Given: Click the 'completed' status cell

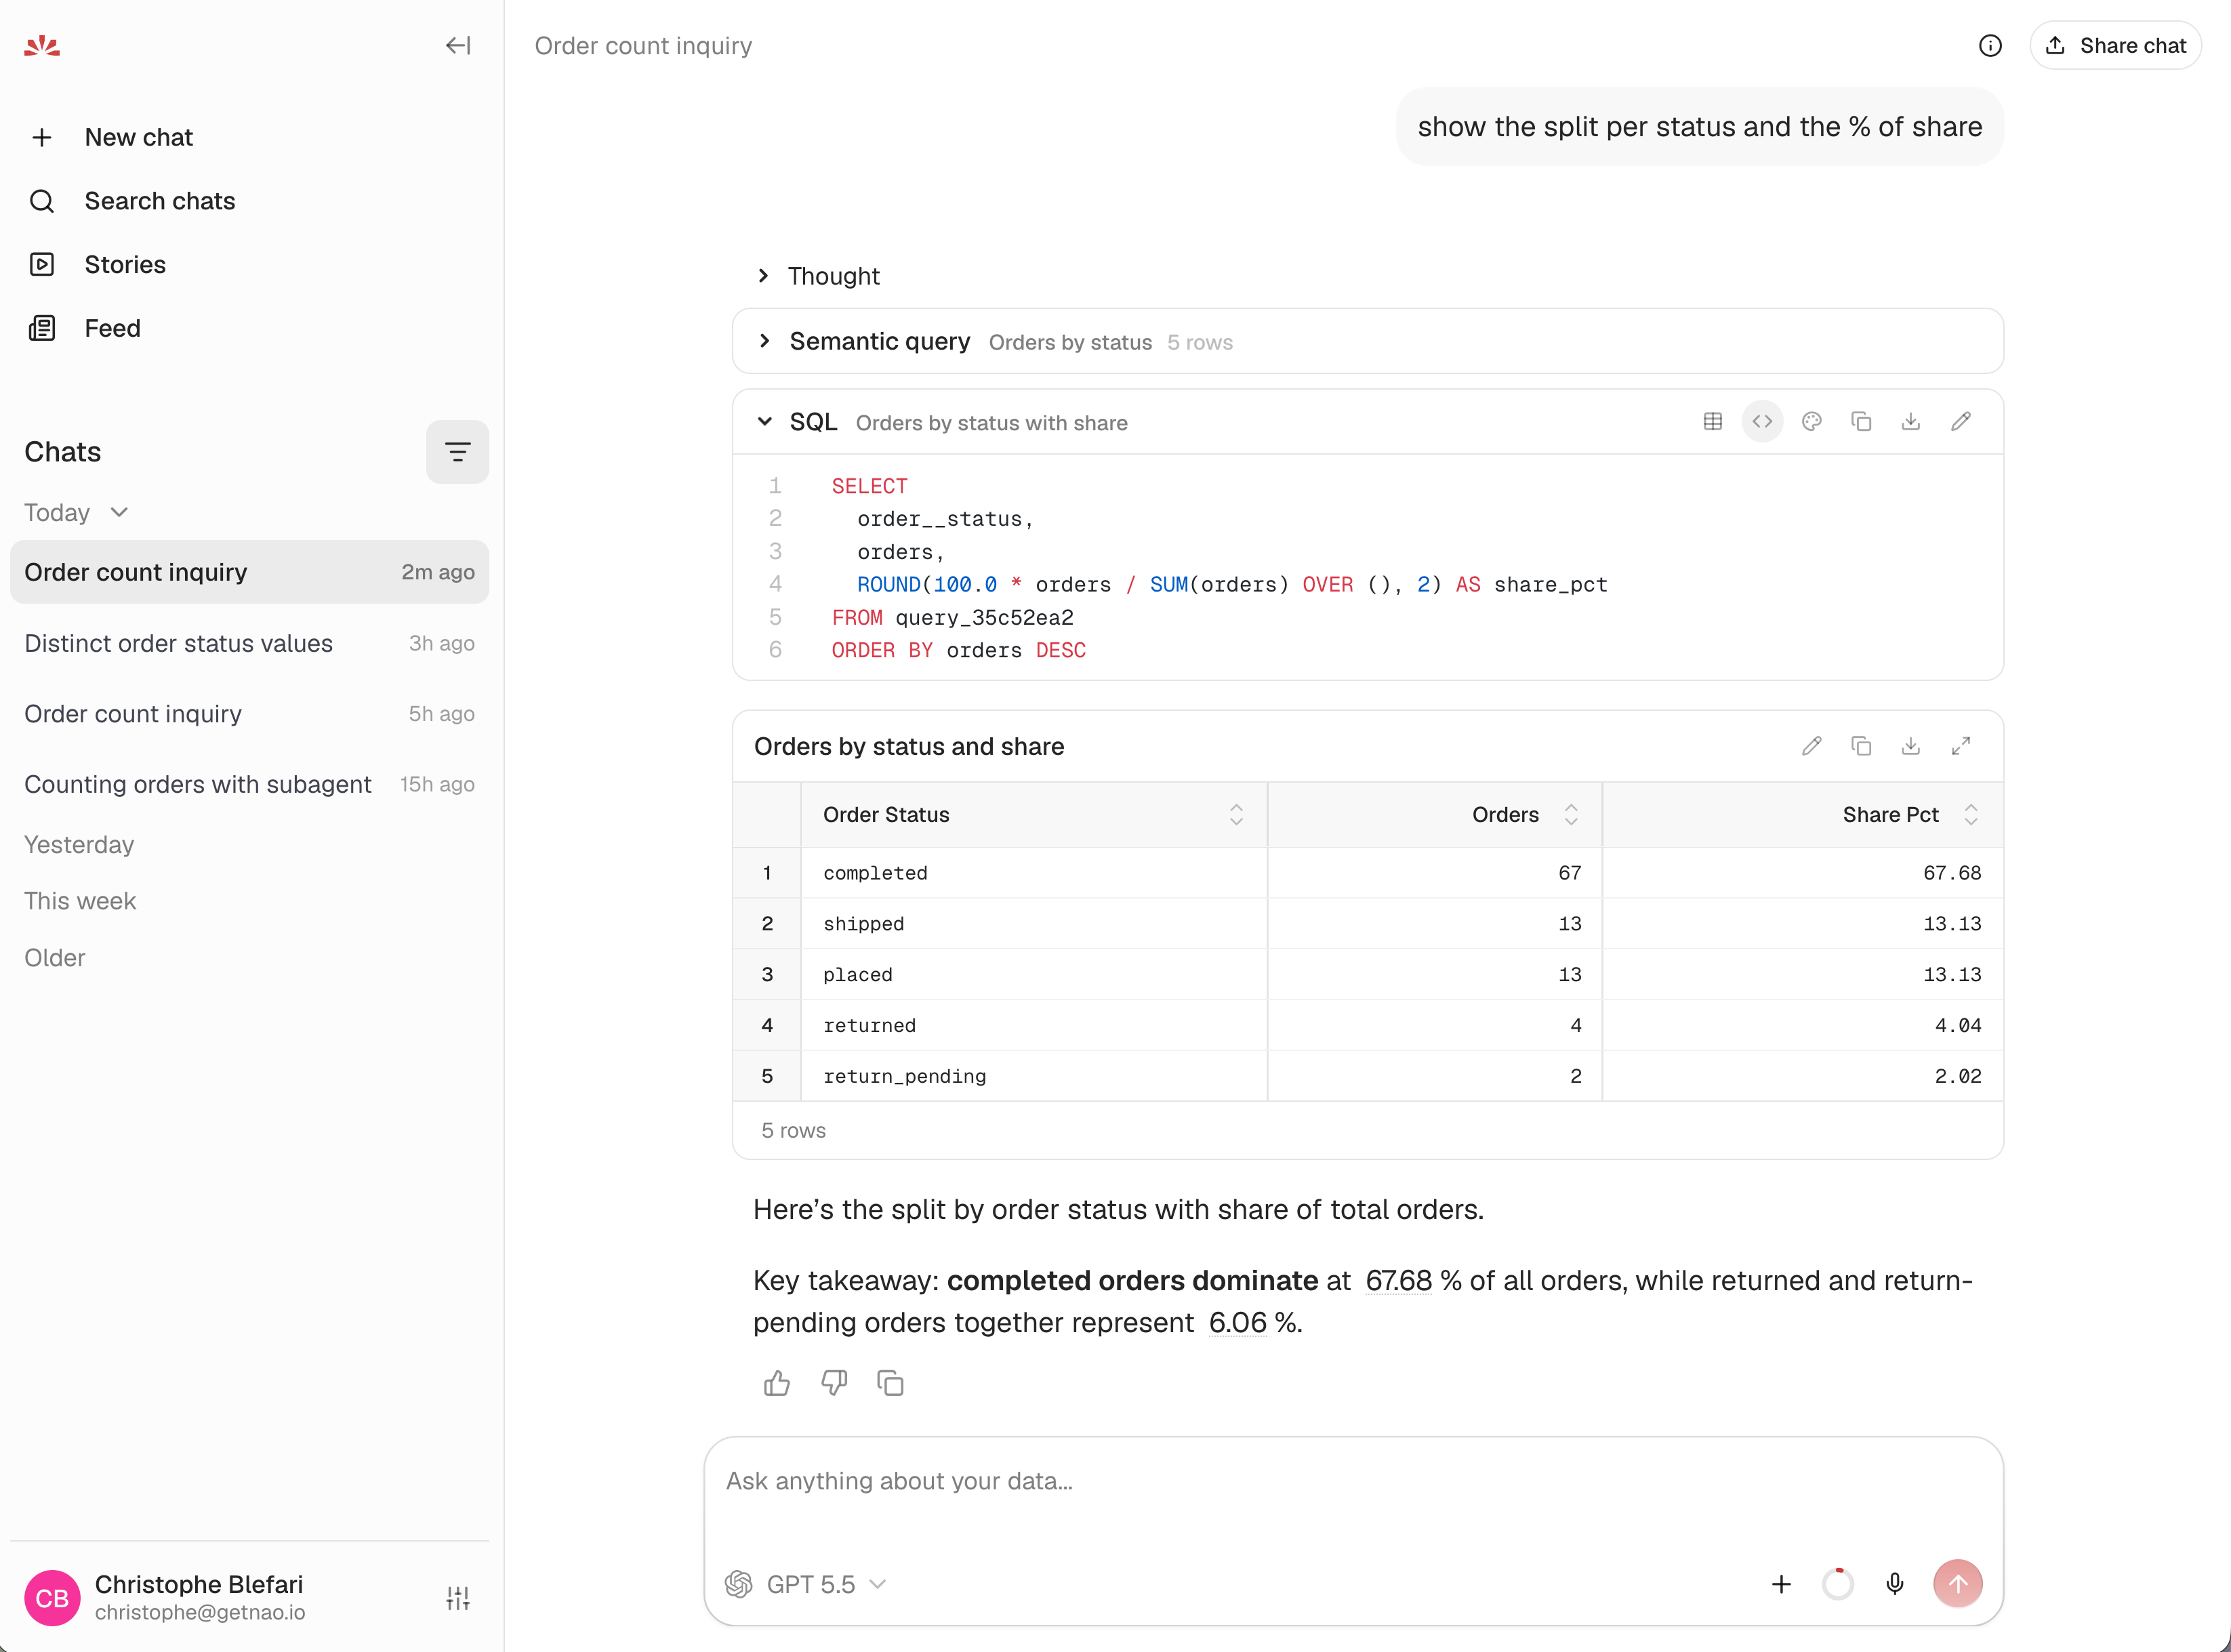Looking at the screenshot, I should point(1034,873).
